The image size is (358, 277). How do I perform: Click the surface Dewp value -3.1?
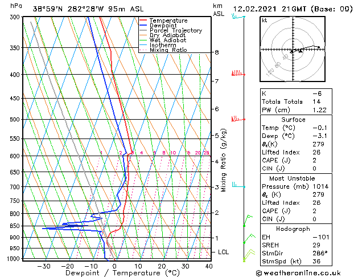(x=320, y=136)
